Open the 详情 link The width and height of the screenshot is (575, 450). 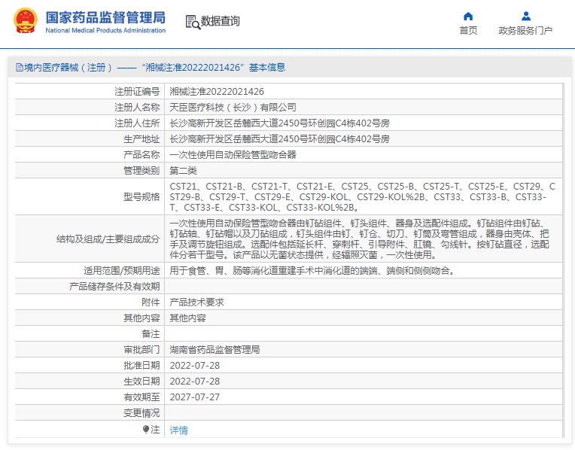click(178, 430)
